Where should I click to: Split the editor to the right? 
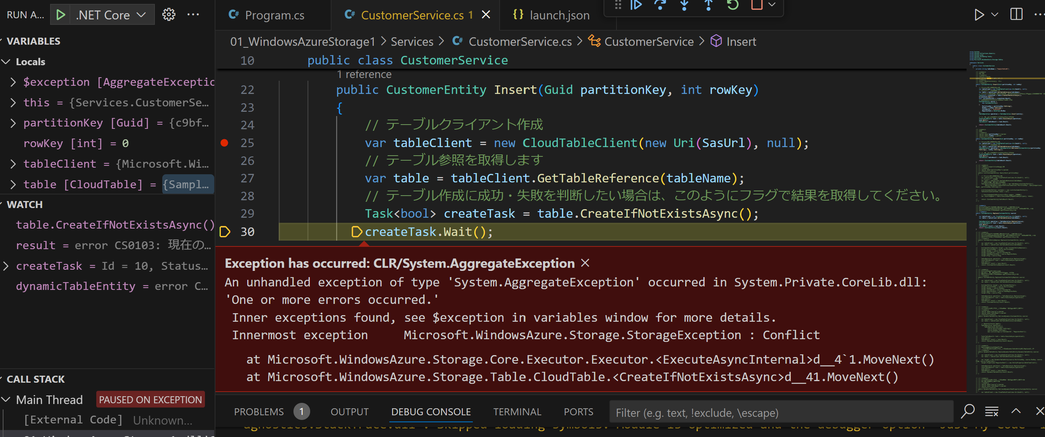(x=1016, y=15)
